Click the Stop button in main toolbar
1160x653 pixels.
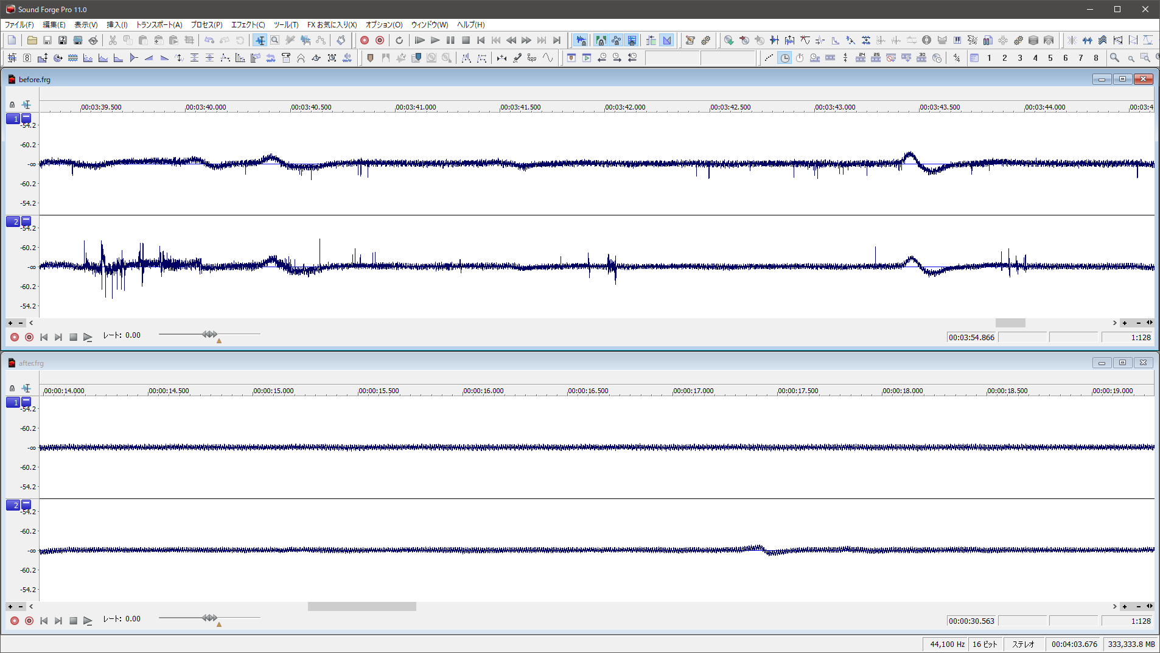pos(466,40)
